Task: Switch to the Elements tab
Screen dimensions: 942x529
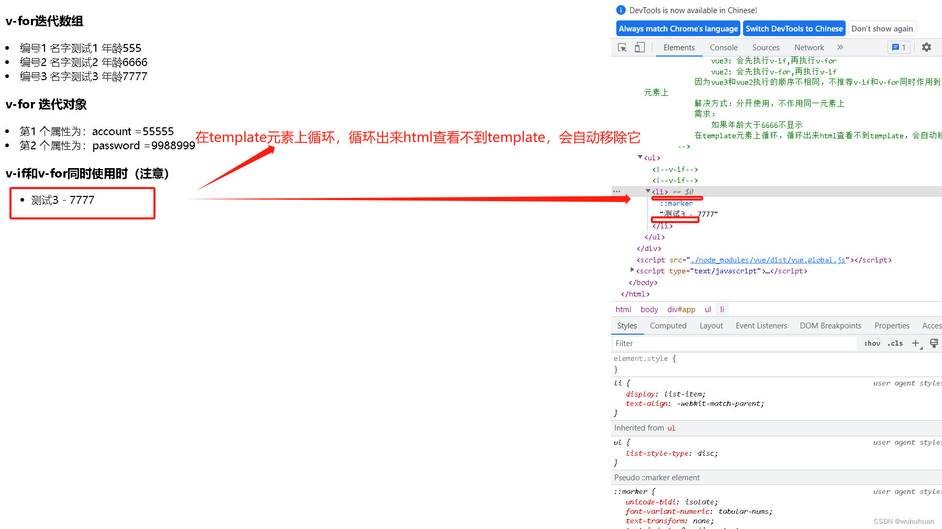Action: 679,47
